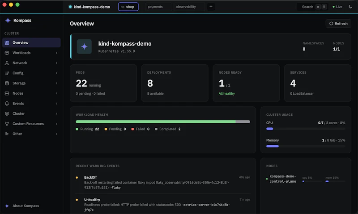
Task: Click the node's mem 15% mini bar
Action: 335,181
